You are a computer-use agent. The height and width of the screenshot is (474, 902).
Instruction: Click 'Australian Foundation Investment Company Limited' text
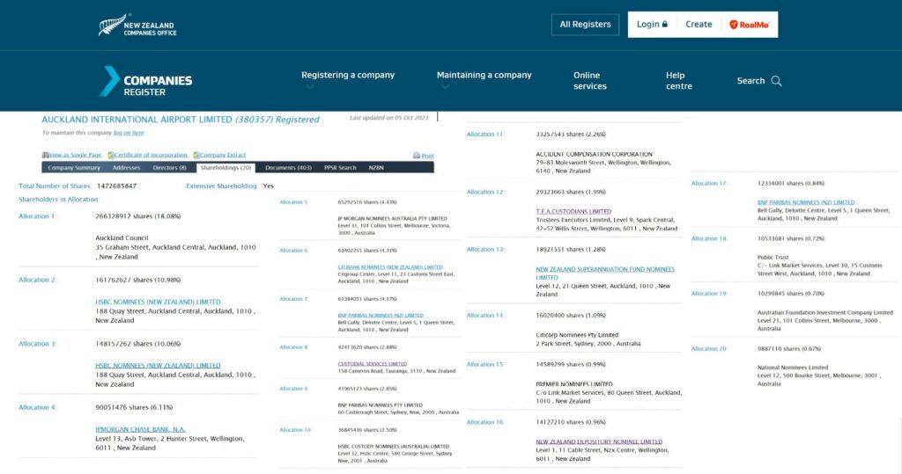click(x=824, y=312)
